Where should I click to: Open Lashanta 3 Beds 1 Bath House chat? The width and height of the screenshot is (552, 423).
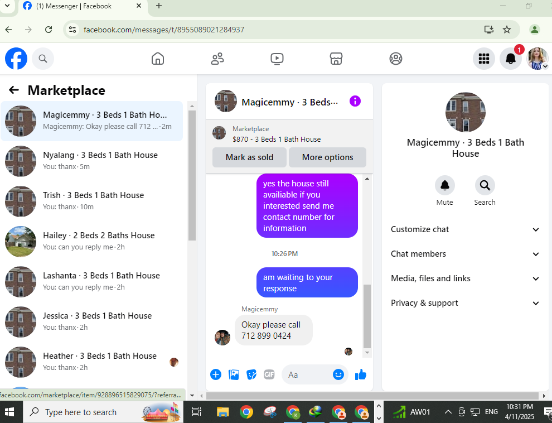(91, 281)
